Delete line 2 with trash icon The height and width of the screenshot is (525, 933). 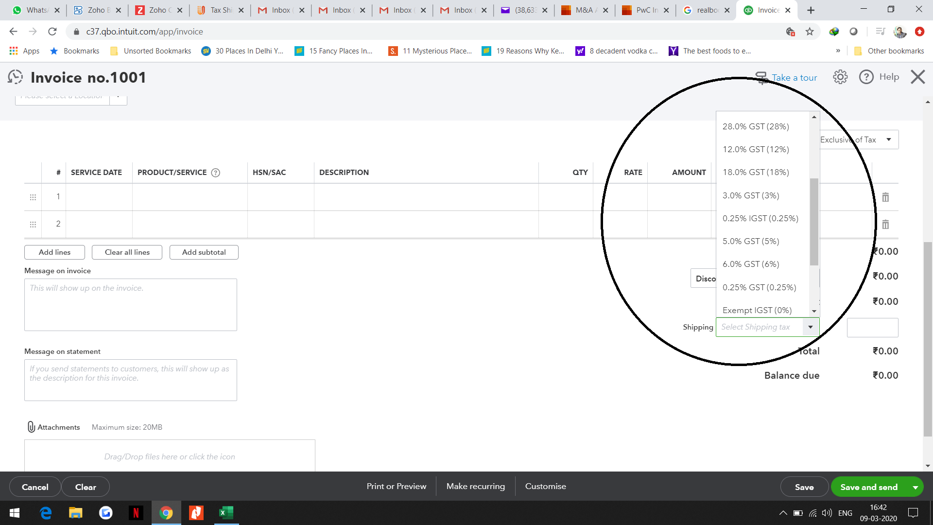pos(885,225)
